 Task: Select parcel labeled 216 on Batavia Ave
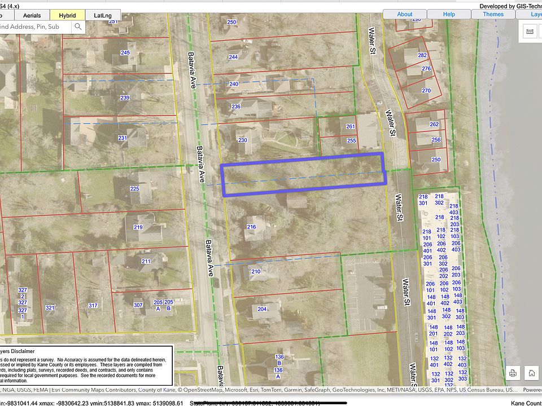pyautogui.click(x=251, y=227)
